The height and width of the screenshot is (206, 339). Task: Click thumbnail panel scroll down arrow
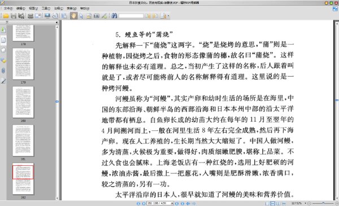click(57, 198)
